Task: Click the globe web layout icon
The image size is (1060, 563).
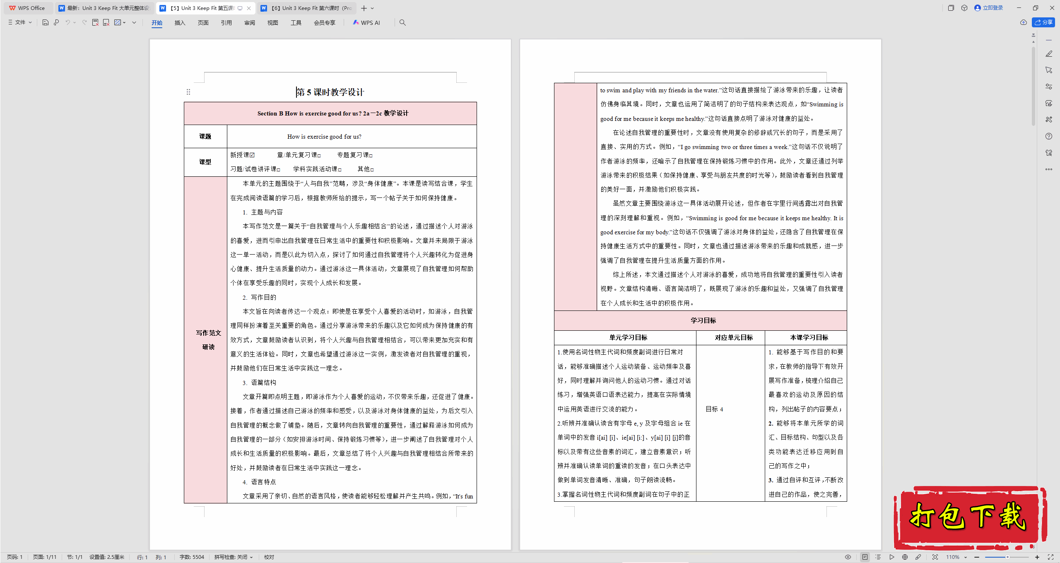Action: [x=905, y=557]
